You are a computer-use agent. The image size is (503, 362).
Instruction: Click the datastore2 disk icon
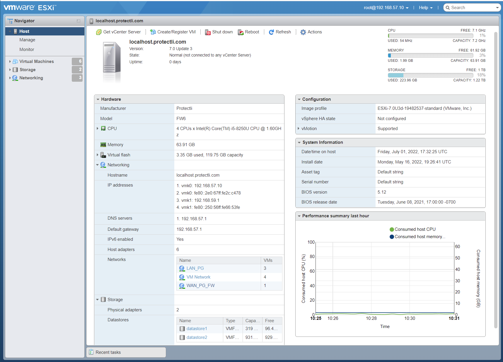182,337
